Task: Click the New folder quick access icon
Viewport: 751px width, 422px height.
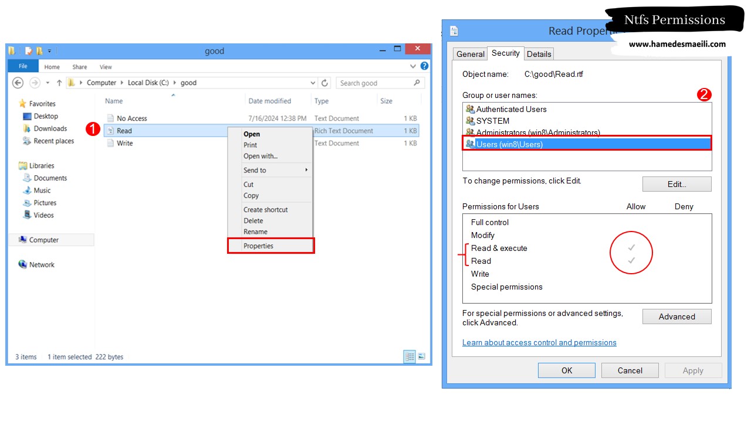Action: (39, 51)
